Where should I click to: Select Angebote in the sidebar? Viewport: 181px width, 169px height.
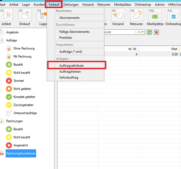[12, 32]
